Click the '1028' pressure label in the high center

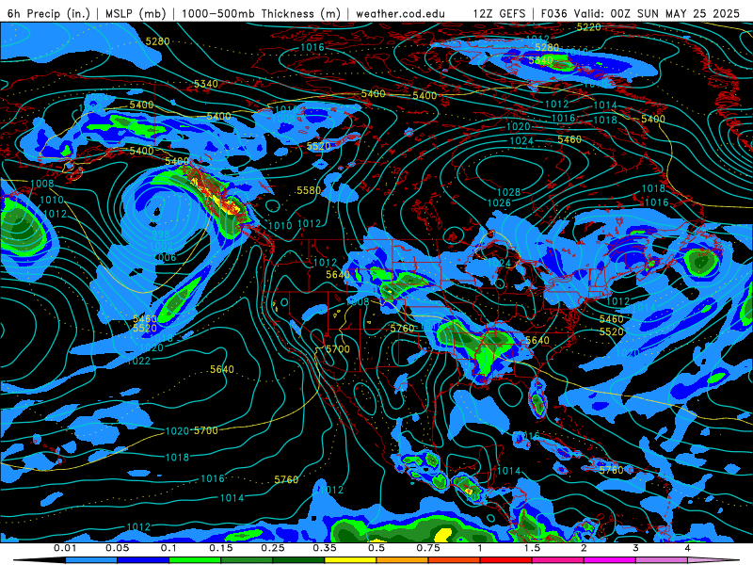click(508, 192)
